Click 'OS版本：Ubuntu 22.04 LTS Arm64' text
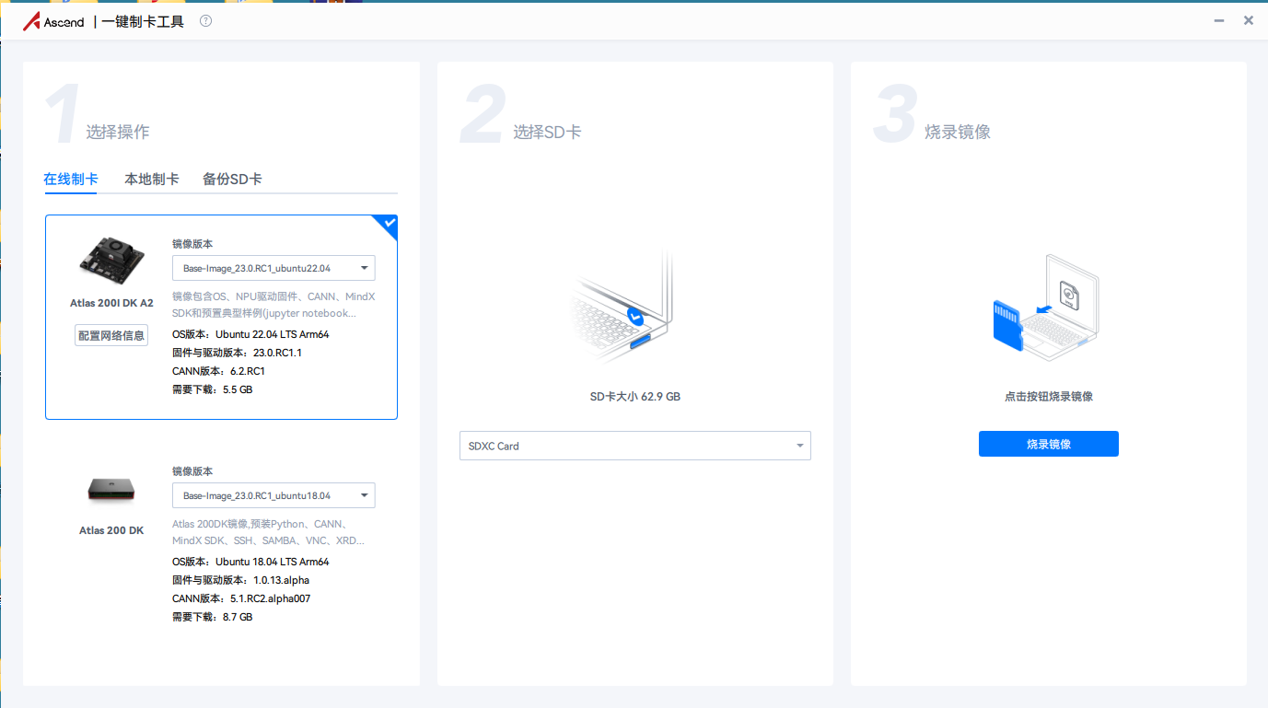 250,334
